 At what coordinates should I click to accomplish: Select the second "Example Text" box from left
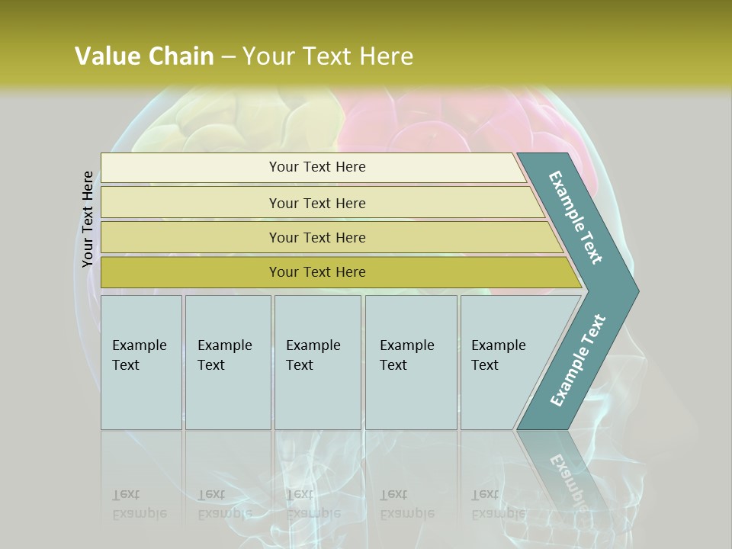227,361
